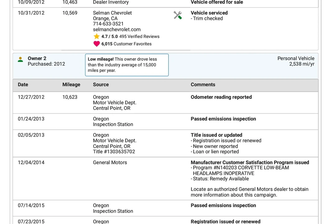Click the 10,623 mileage cell
Image resolution: width=333 pixels, height=224 pixels.
(x=70, y=97)
